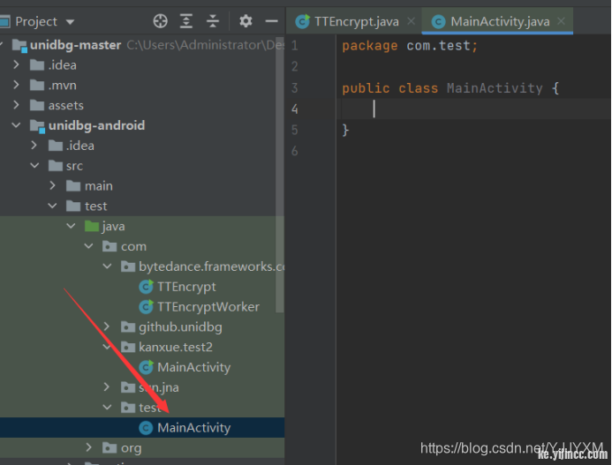The width and height of the screenshot is (612, 465).
Task: Click the unidbg-master project folder icon
Action: click(x=19, y=45)
